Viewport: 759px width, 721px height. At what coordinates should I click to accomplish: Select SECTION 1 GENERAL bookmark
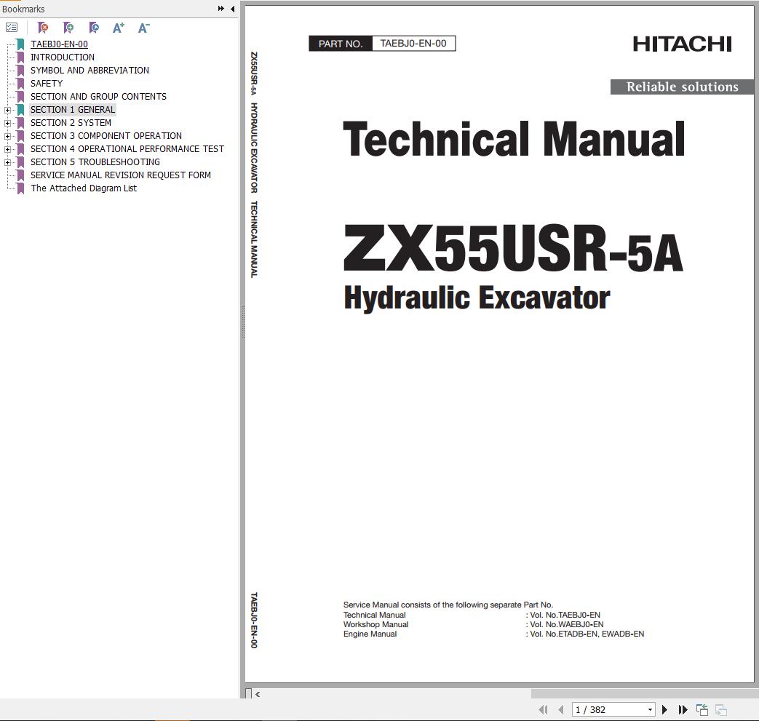(x=73, y=109)
